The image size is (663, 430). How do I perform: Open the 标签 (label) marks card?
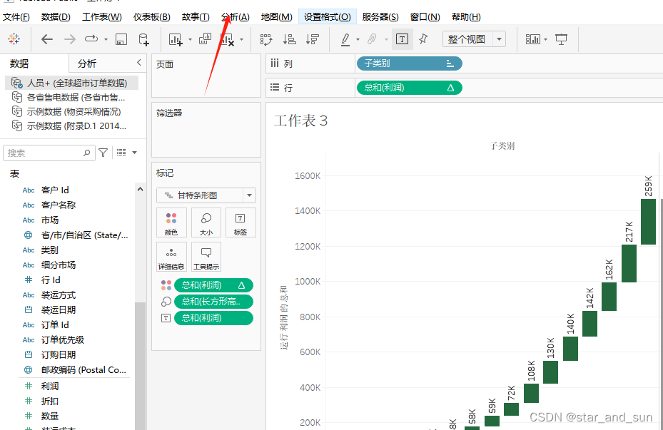click(241, 222)
